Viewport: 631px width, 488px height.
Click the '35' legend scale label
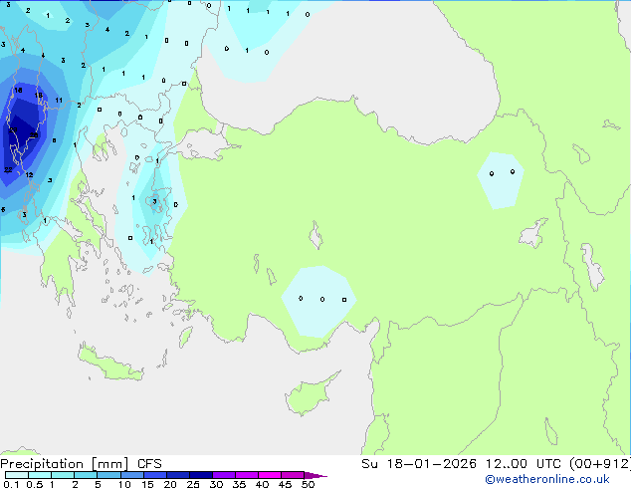(239, 484)
